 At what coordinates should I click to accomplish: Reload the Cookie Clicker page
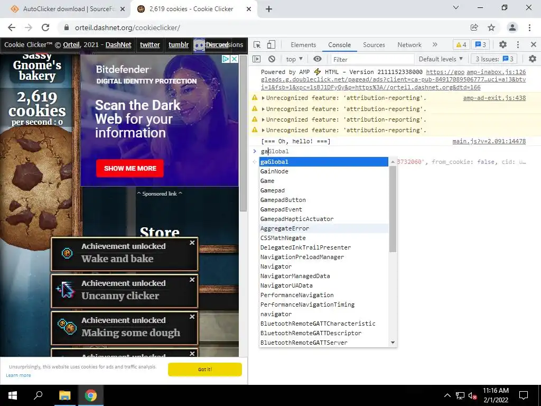45,27
